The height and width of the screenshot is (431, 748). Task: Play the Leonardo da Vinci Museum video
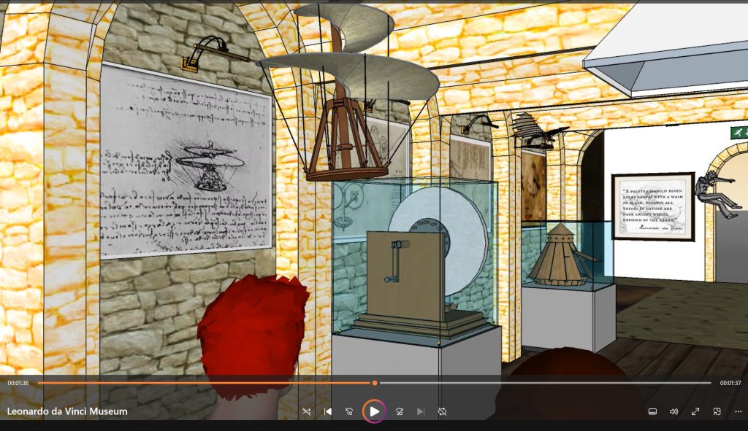tap(374, 411)
